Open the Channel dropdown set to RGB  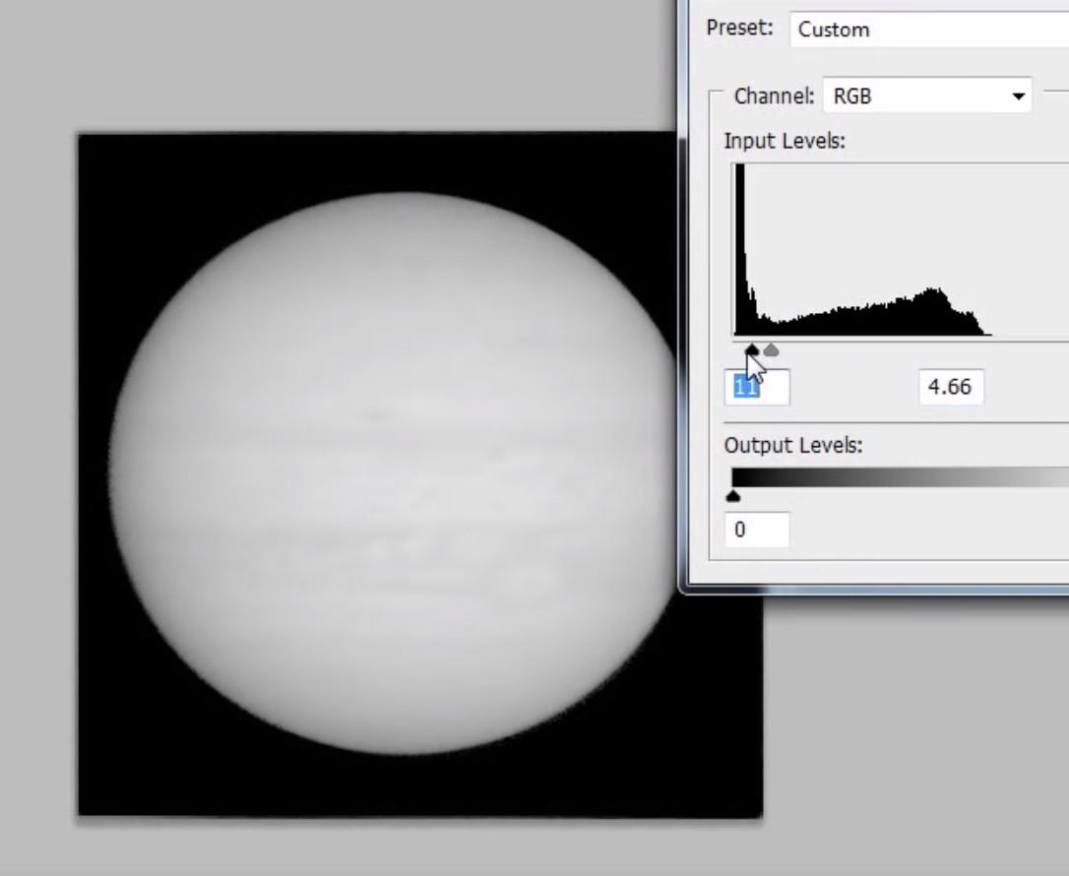[926, 96]
